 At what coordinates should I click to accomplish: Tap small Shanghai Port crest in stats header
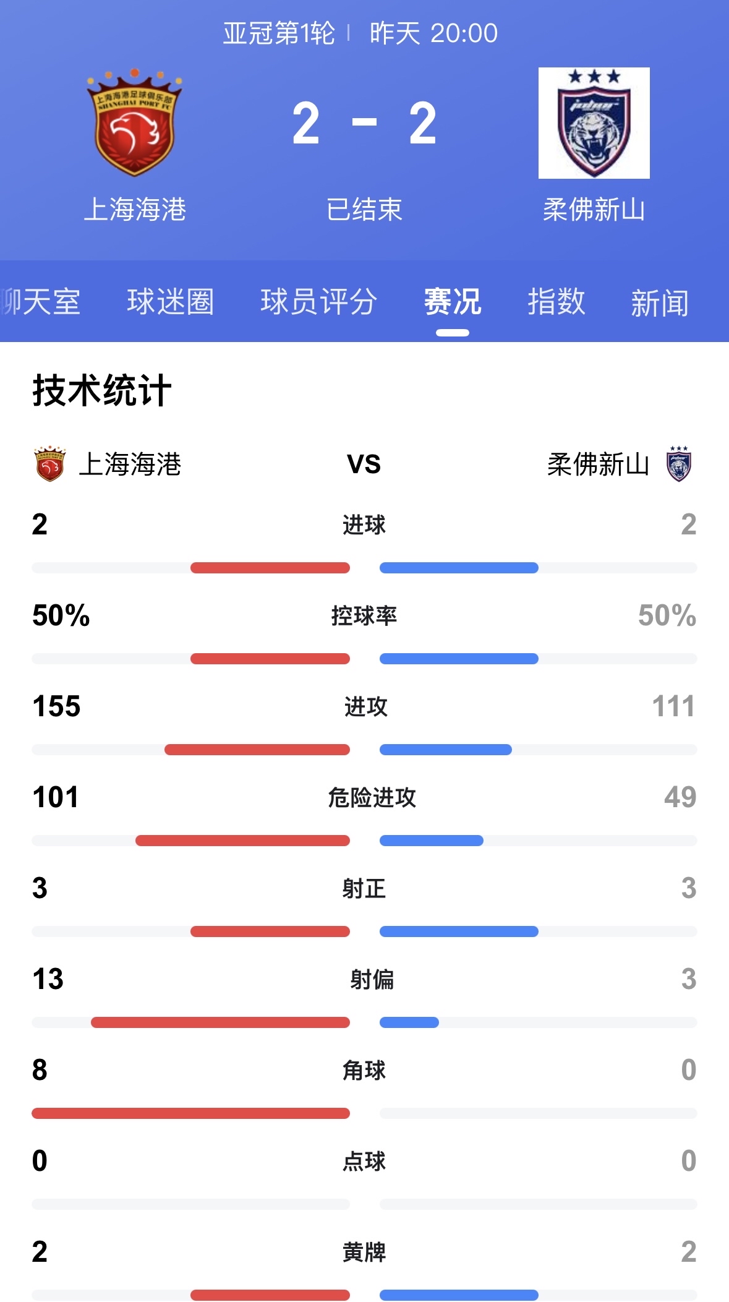pyautogui.click(x=50, y=464)
